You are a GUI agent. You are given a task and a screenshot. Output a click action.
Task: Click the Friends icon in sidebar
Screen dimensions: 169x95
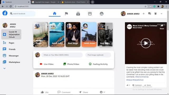(x=4, y=49)
